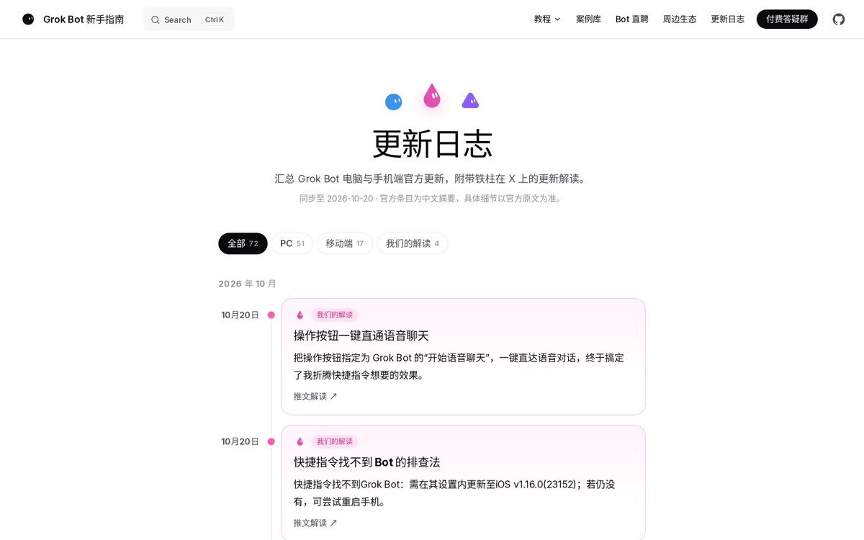The width and height of the screenshot is (864, 540).
Task: Open 推文解读 link under 操作按钮一键直通语音聊天
Action: (315, 396)
